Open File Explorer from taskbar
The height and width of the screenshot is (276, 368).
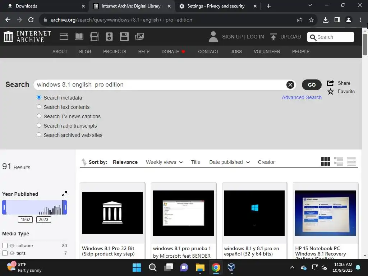(x=200, y=267)
